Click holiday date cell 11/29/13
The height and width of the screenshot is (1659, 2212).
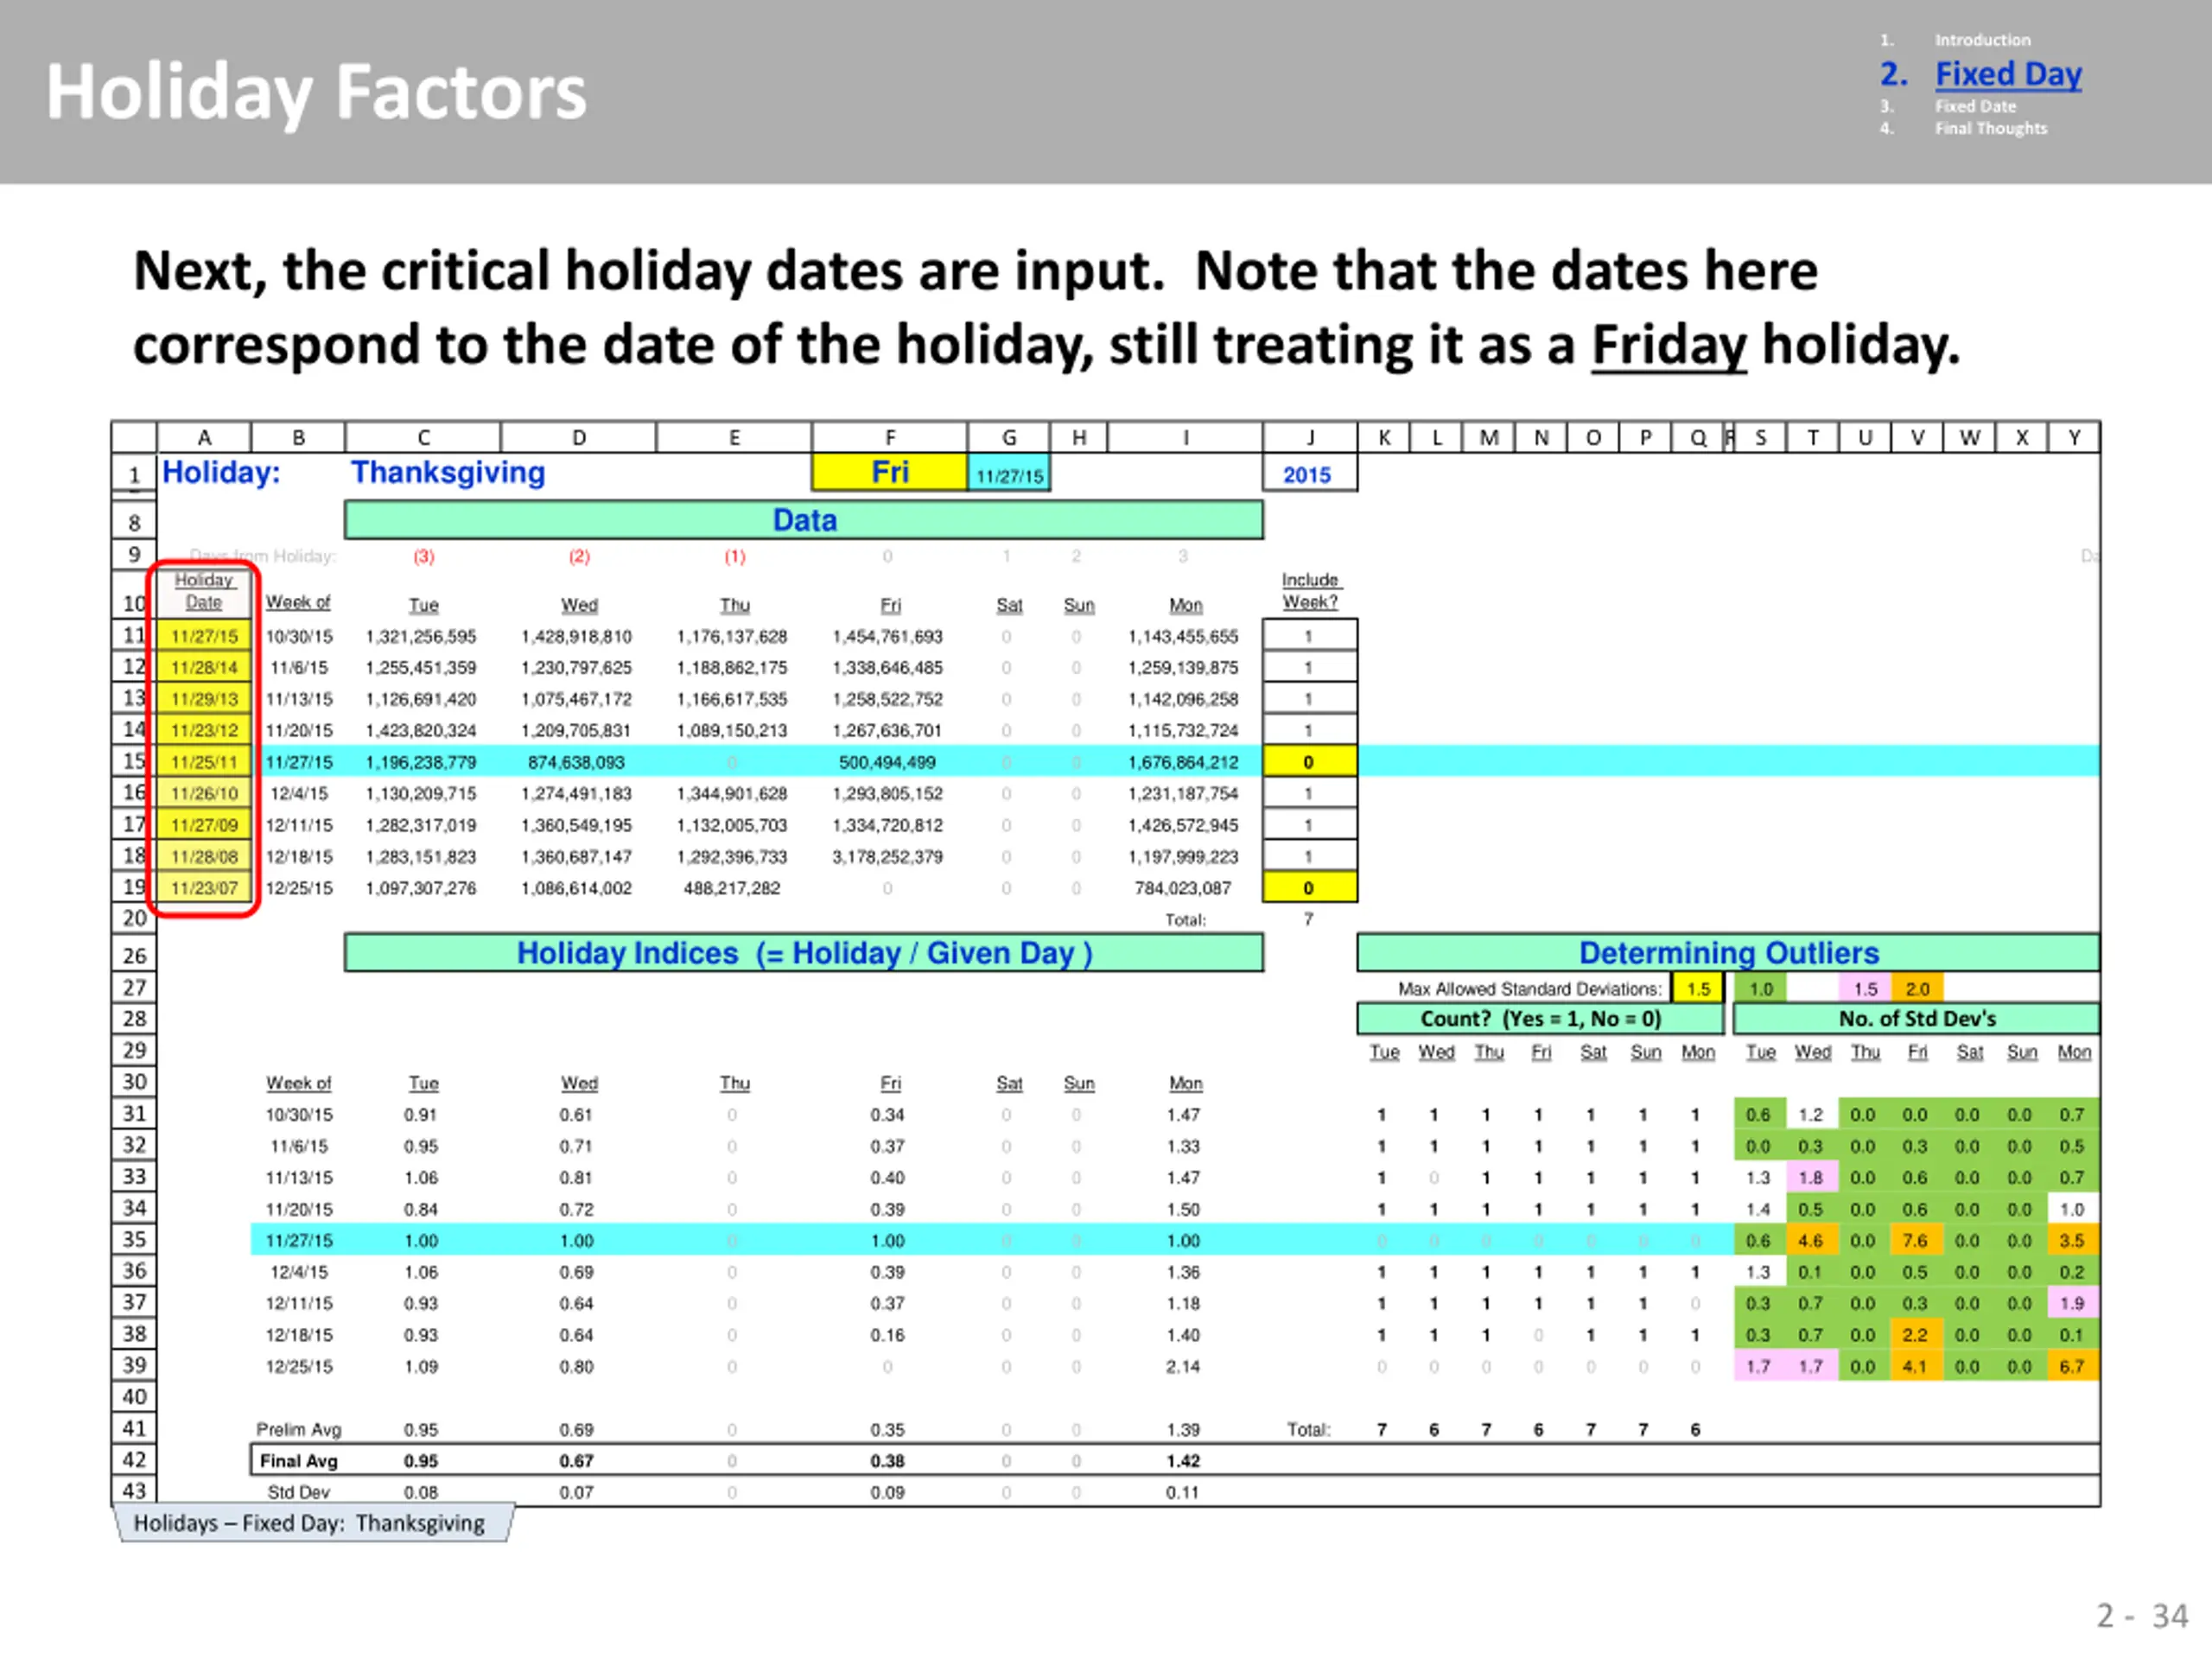coord(204,699)
